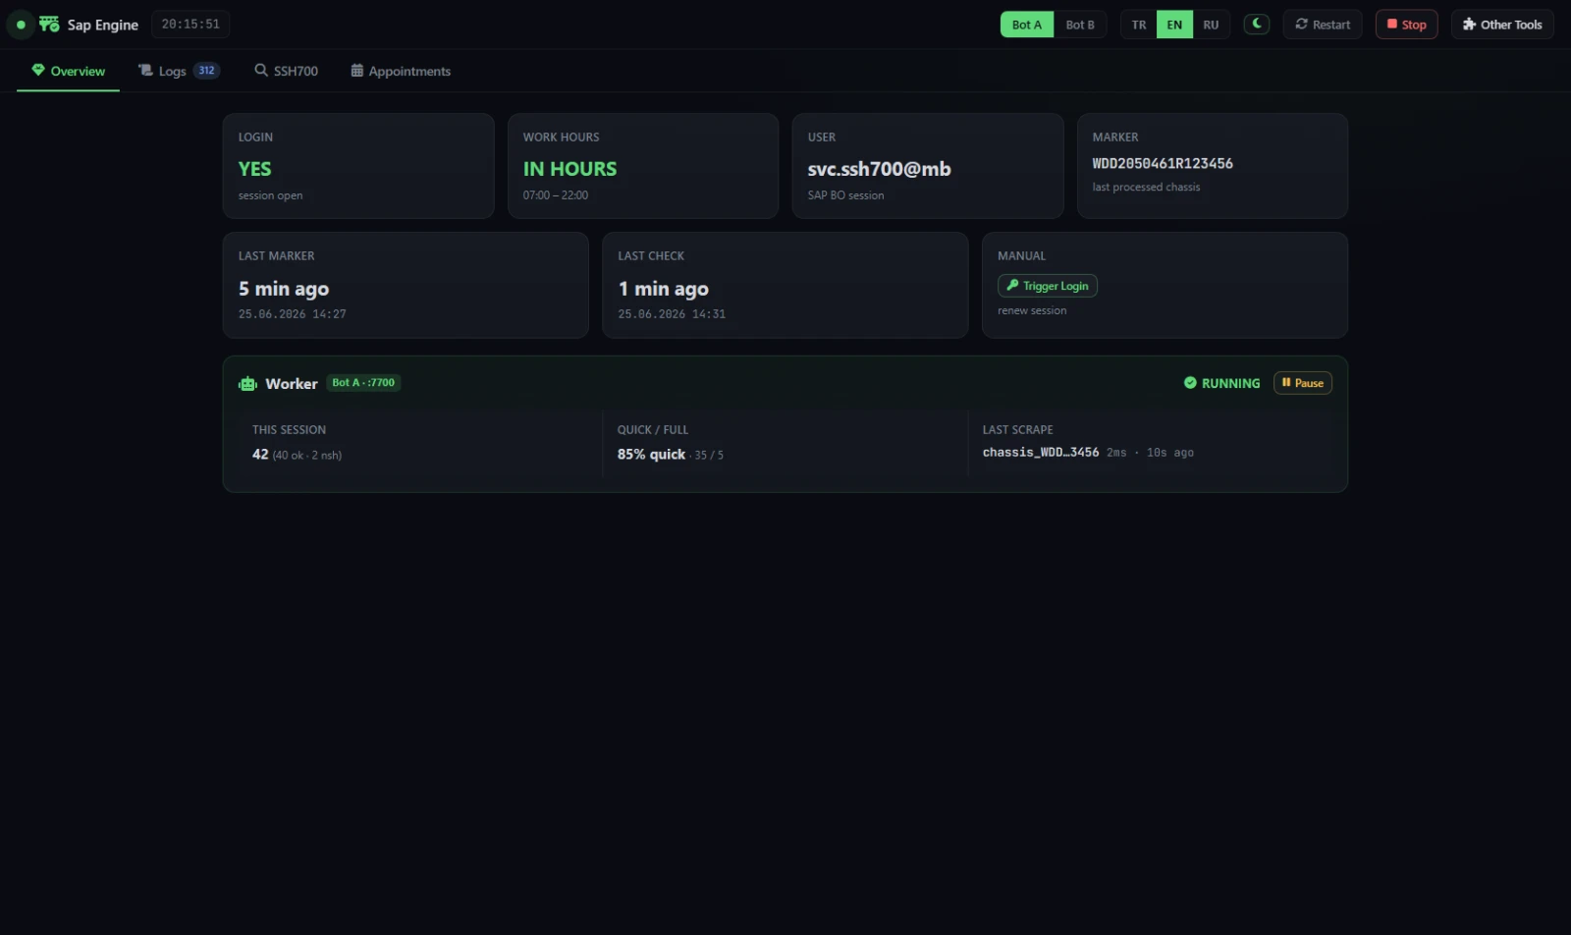Select EN language
The width and height of the screenshot is (1571, 935).
[1174, 25]
